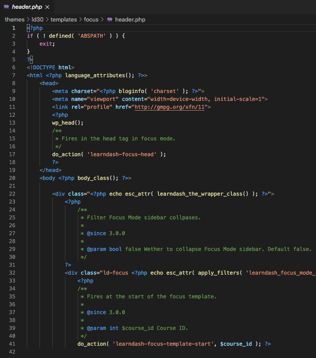Place cursor on the wp_head() call

[x=68, y=123]
